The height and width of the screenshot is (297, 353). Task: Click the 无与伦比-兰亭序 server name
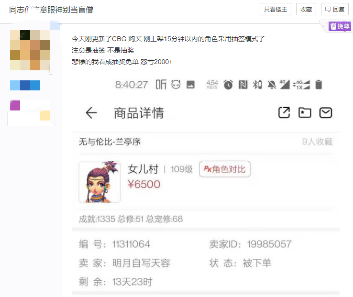[x=110, y=142]
